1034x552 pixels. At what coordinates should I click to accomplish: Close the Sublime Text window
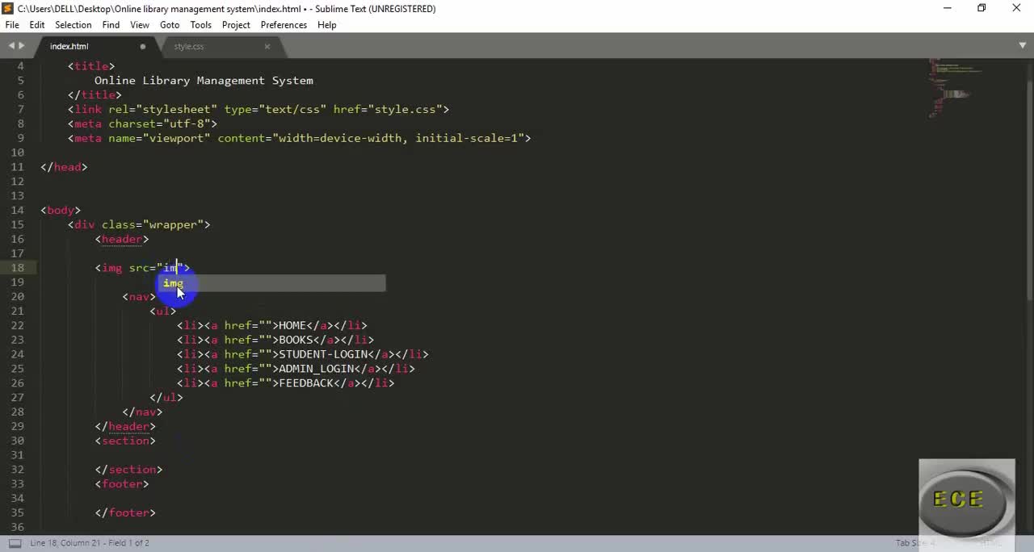click(1016, 8)
